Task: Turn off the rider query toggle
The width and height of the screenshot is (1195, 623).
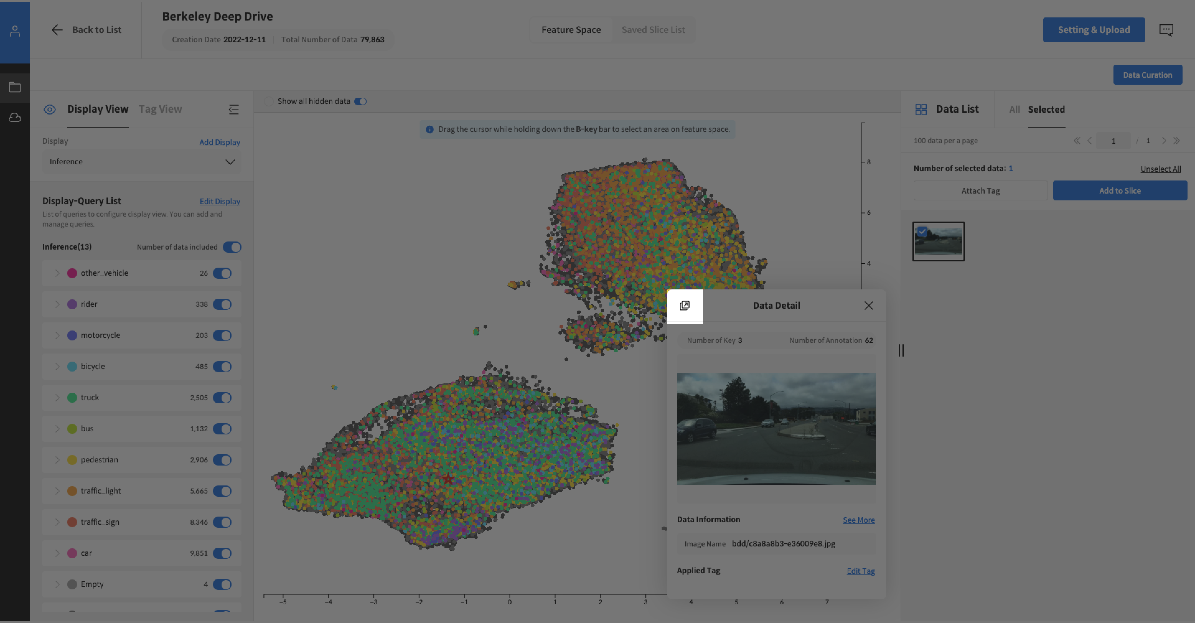Action: click(x=222, y=304)
